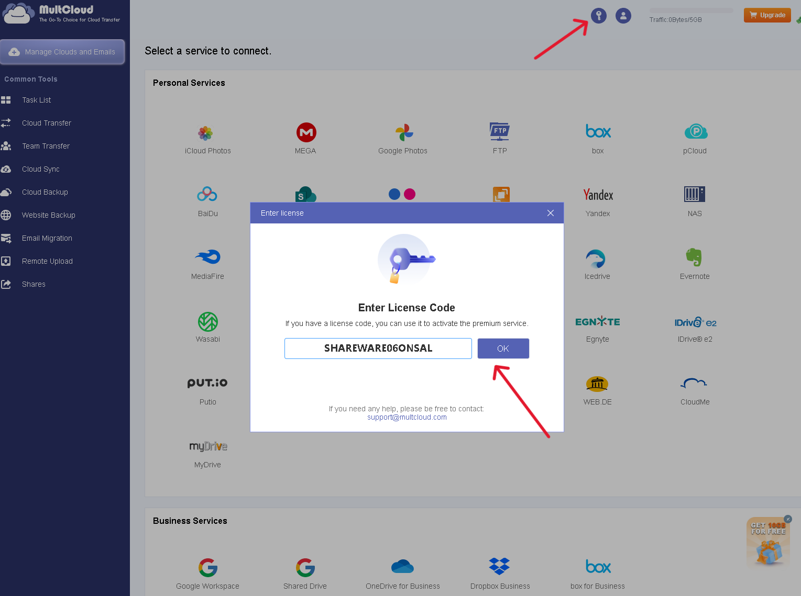Dismiss the free 10GB gift promo
This screenshot has height=596, width=801.
788,519
